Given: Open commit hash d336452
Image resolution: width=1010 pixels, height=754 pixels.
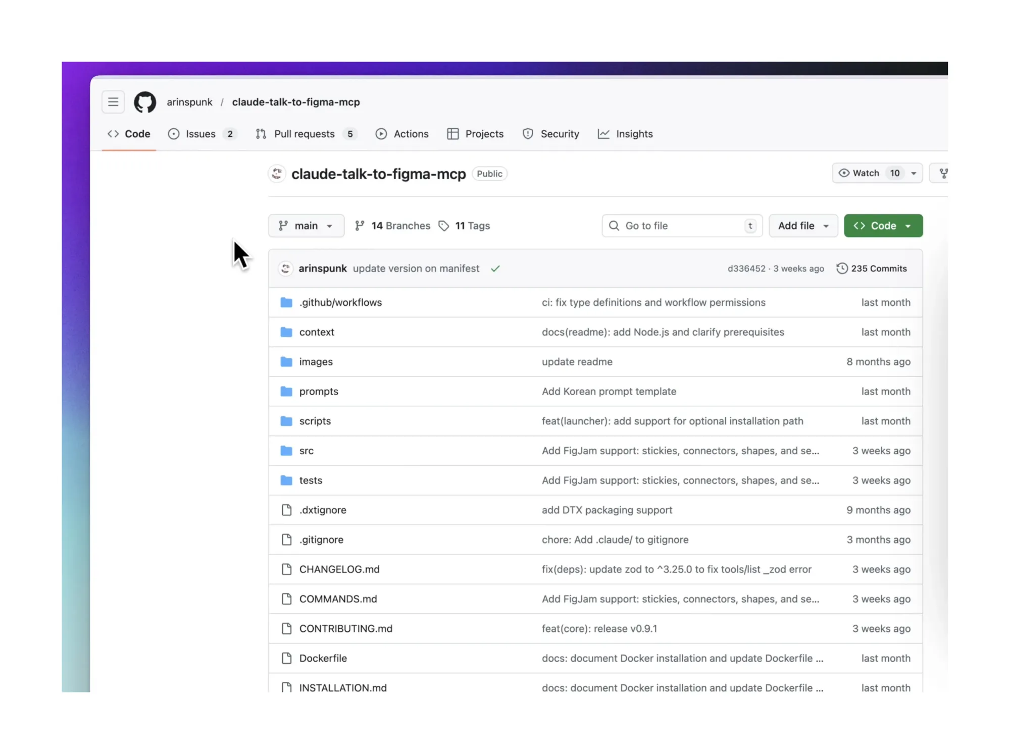Looking at the screenshot, I should [746, 268].
